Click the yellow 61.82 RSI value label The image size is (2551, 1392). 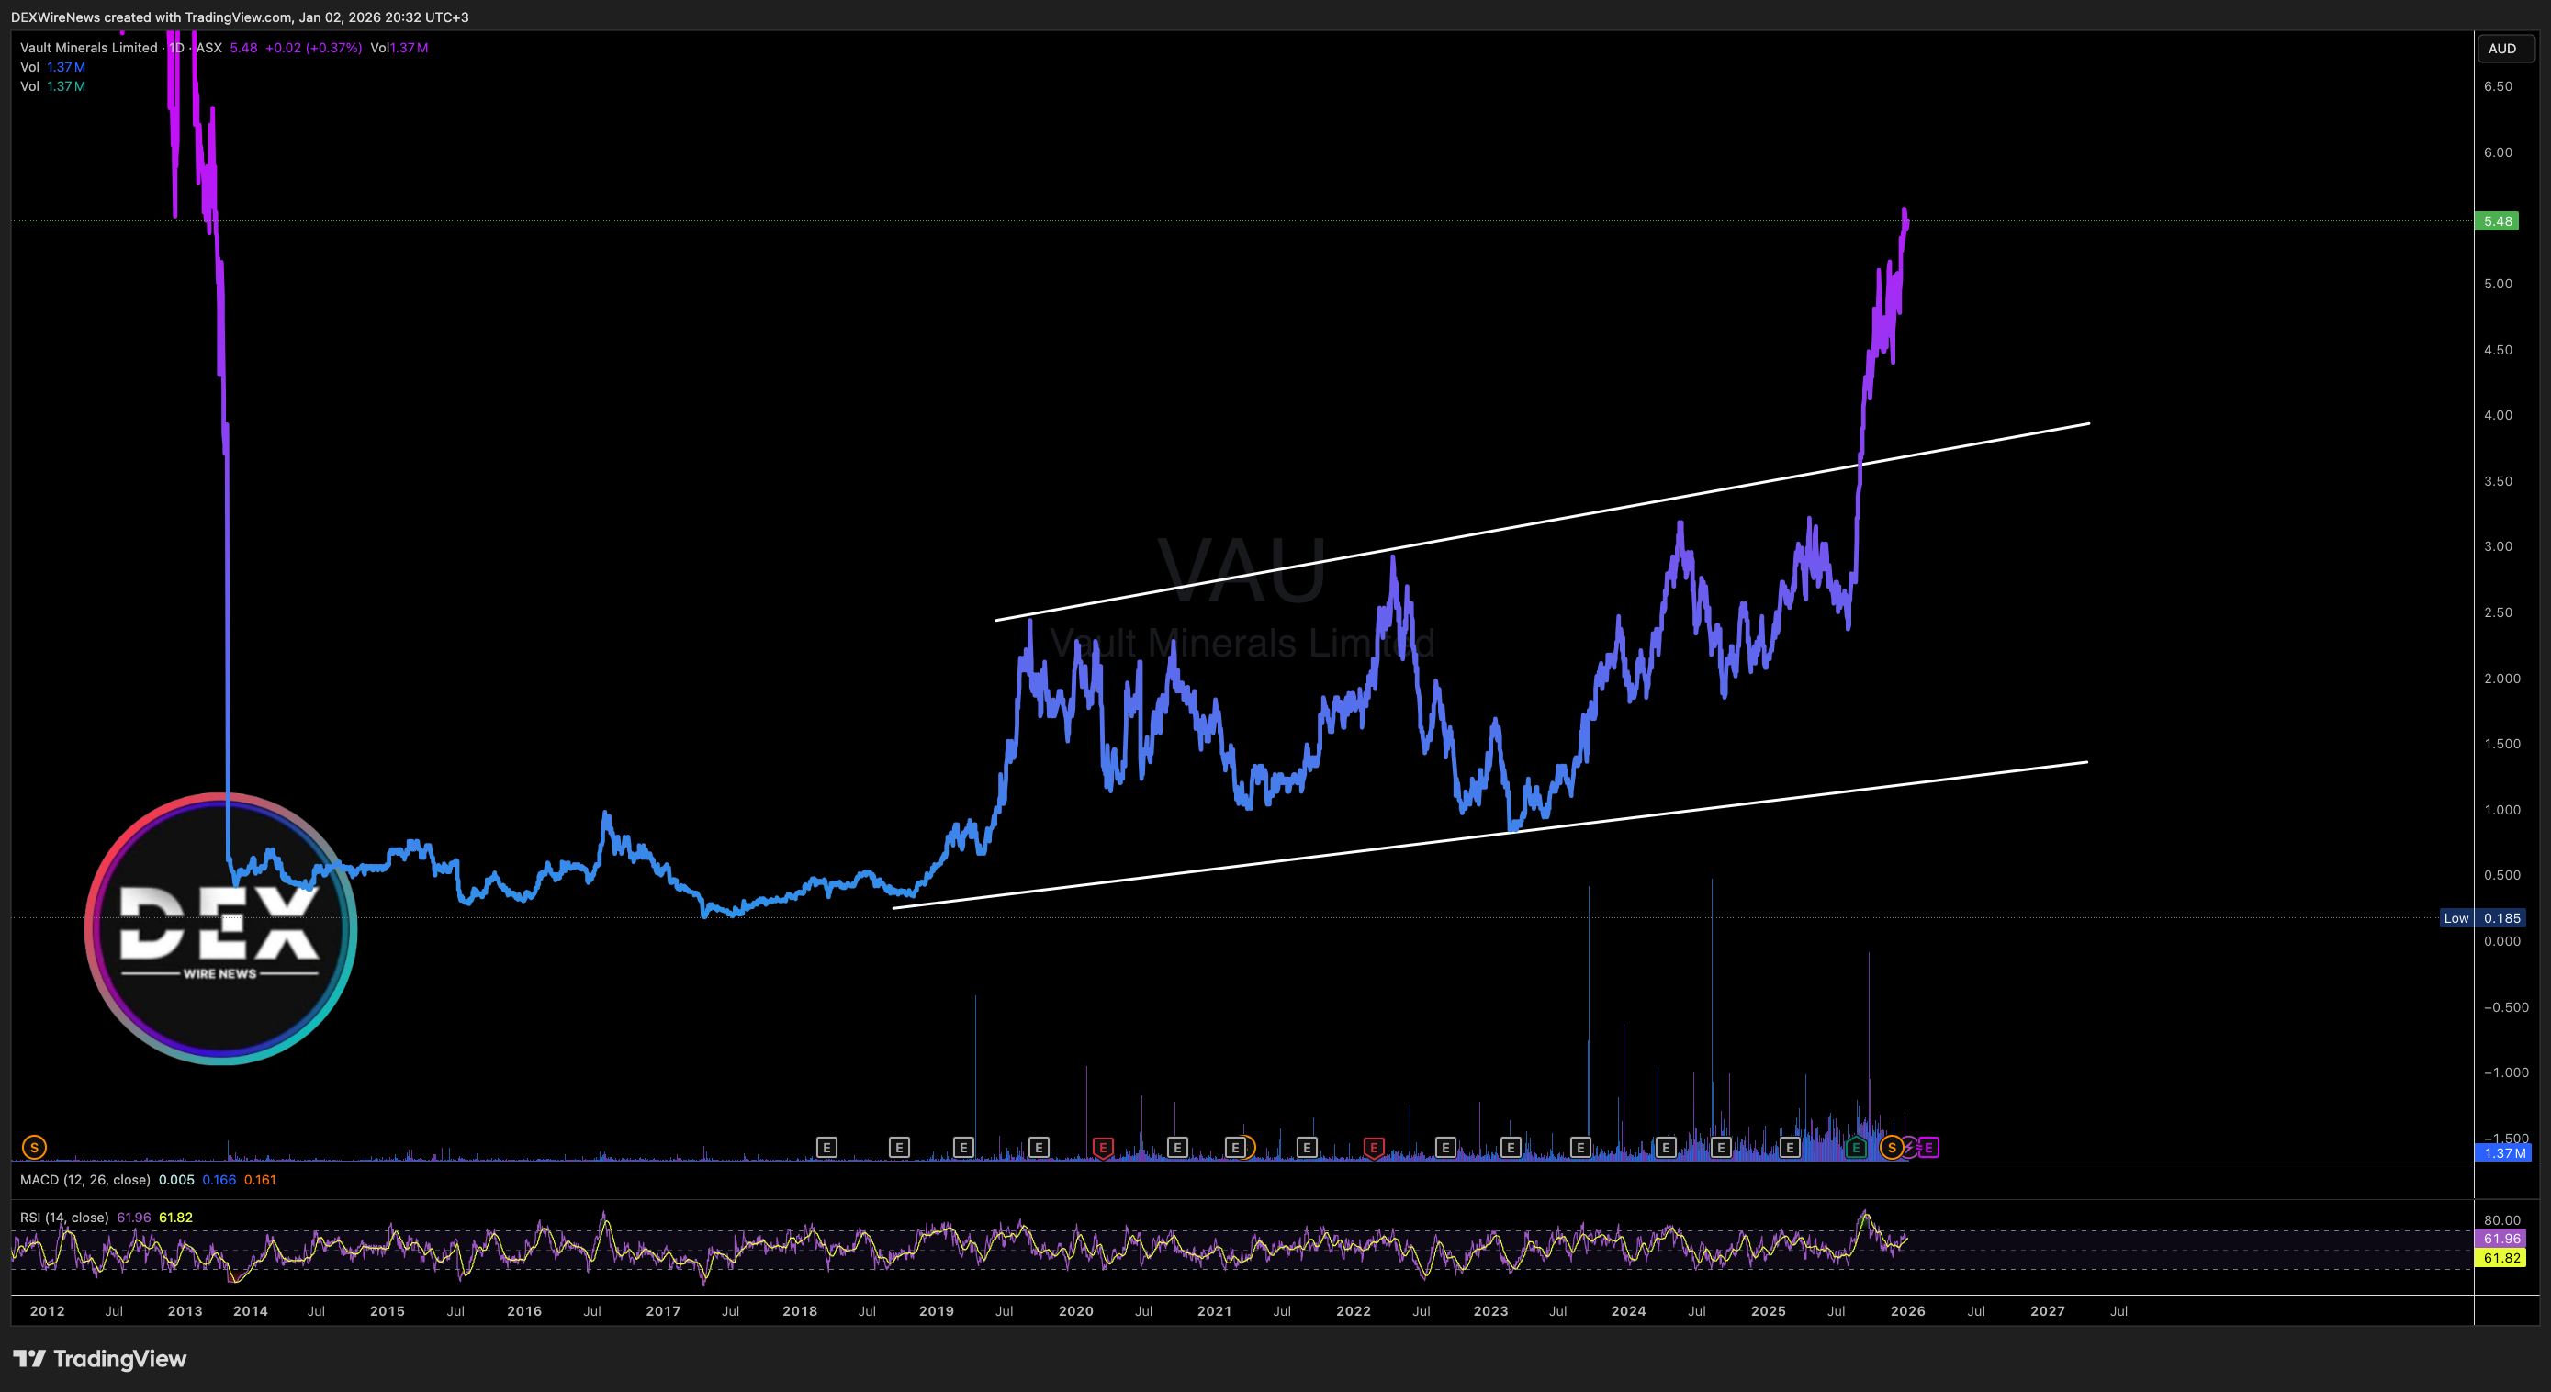pos(2501,1258)
